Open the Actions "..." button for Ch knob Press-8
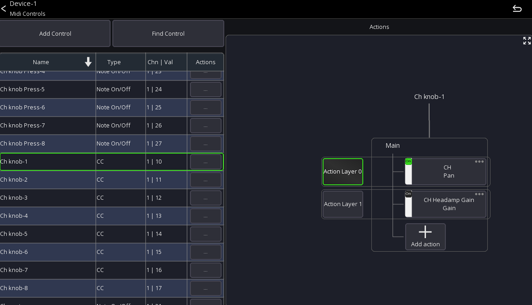532x305 pixels. click(x=205, y=143)
